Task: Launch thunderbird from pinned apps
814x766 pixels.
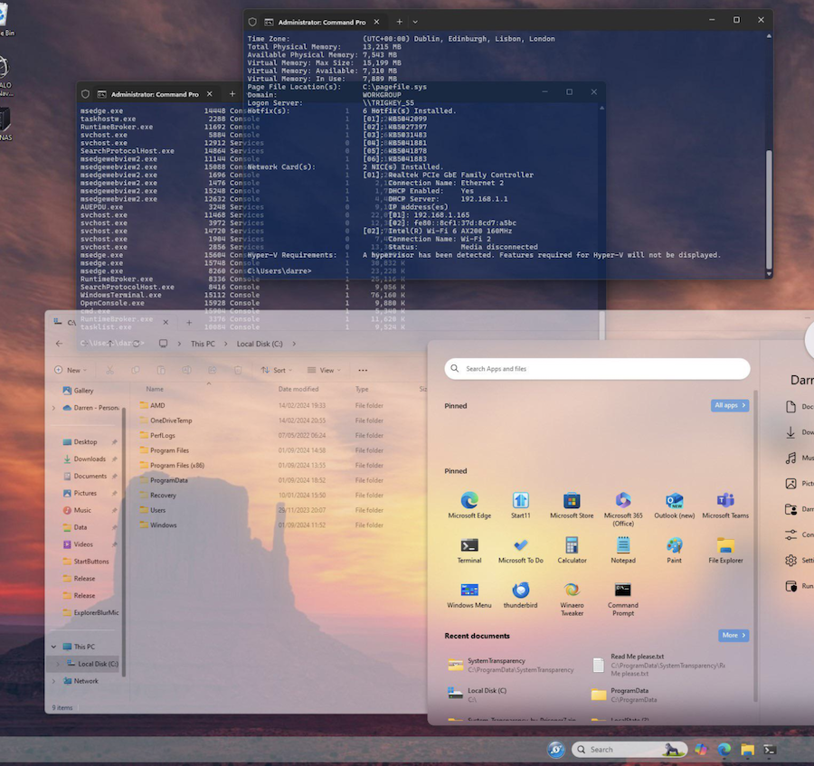Action: [x=520, y=595]
